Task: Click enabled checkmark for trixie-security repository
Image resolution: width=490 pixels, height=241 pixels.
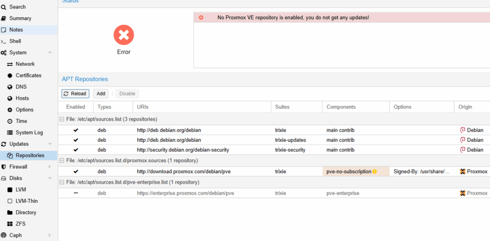Action: (76, 150)
